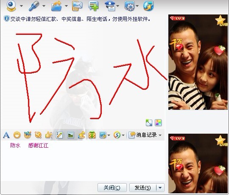Send a window shake with the nudge icon
Viewport: 229px width, 195px height.
click(38, 135)
